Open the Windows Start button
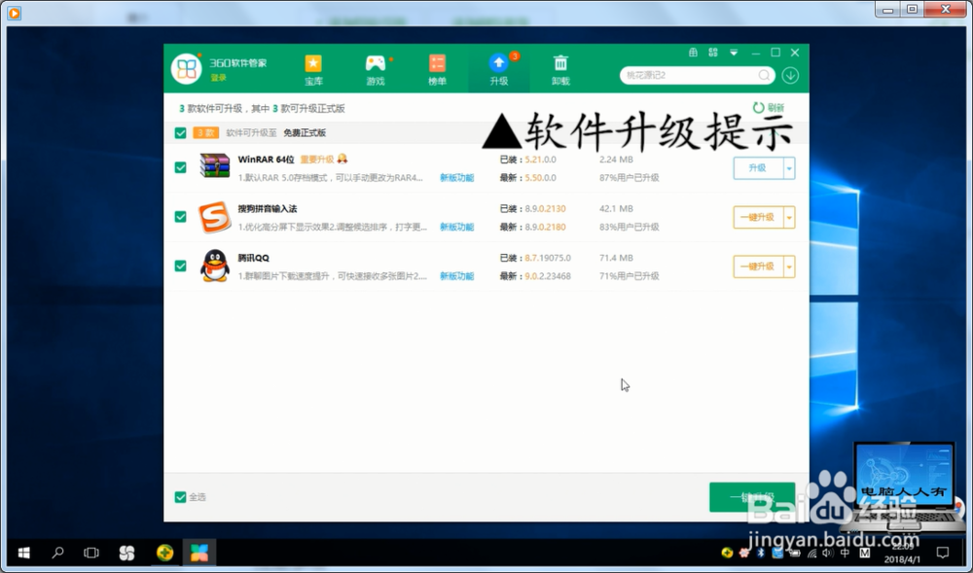 tap(24, 553)
